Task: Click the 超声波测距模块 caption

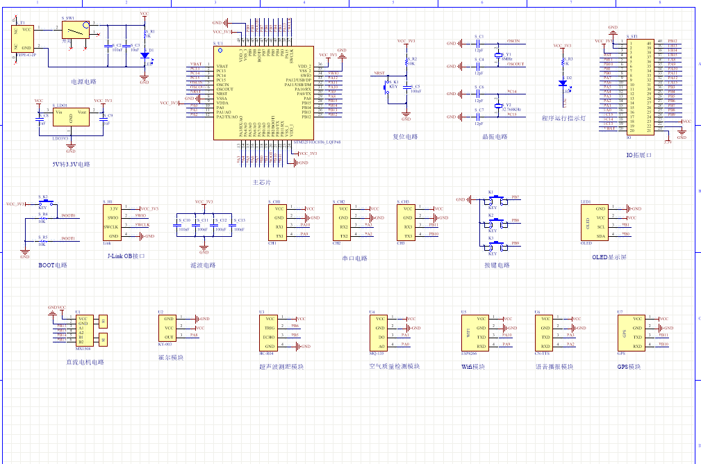Action: (x=281, y=367)
